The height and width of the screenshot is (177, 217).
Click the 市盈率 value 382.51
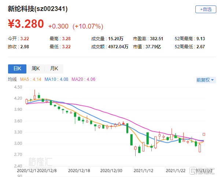point(157,39)
